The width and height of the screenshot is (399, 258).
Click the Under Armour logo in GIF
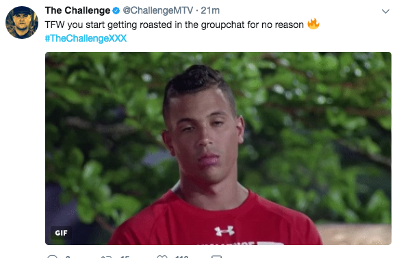pyautogui.click(x=224, y=231)
